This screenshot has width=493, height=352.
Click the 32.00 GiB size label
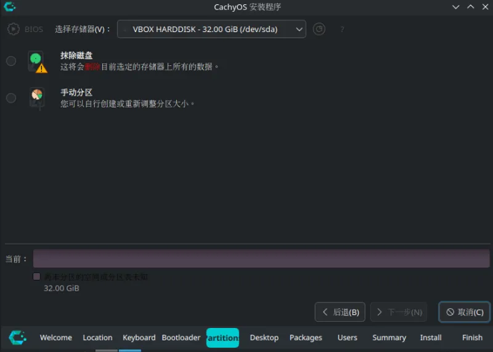[61, 288]
